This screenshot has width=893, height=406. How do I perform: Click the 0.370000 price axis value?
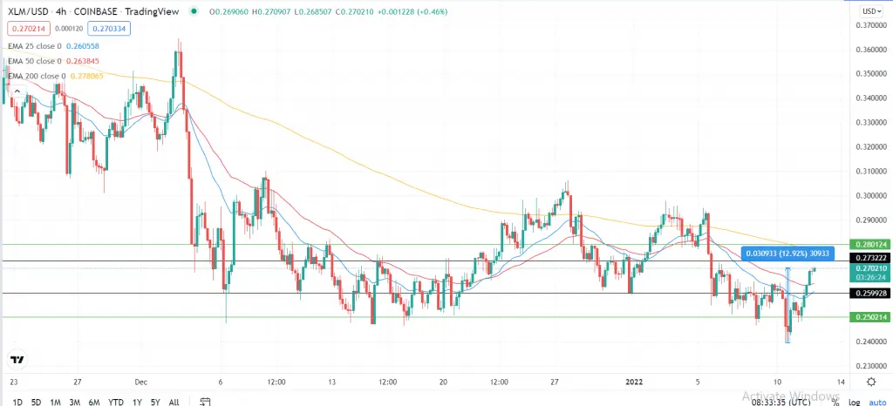tap(872, 25)
